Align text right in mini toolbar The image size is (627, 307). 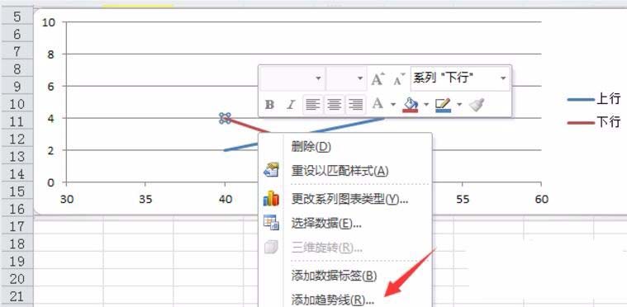point(355,105)
